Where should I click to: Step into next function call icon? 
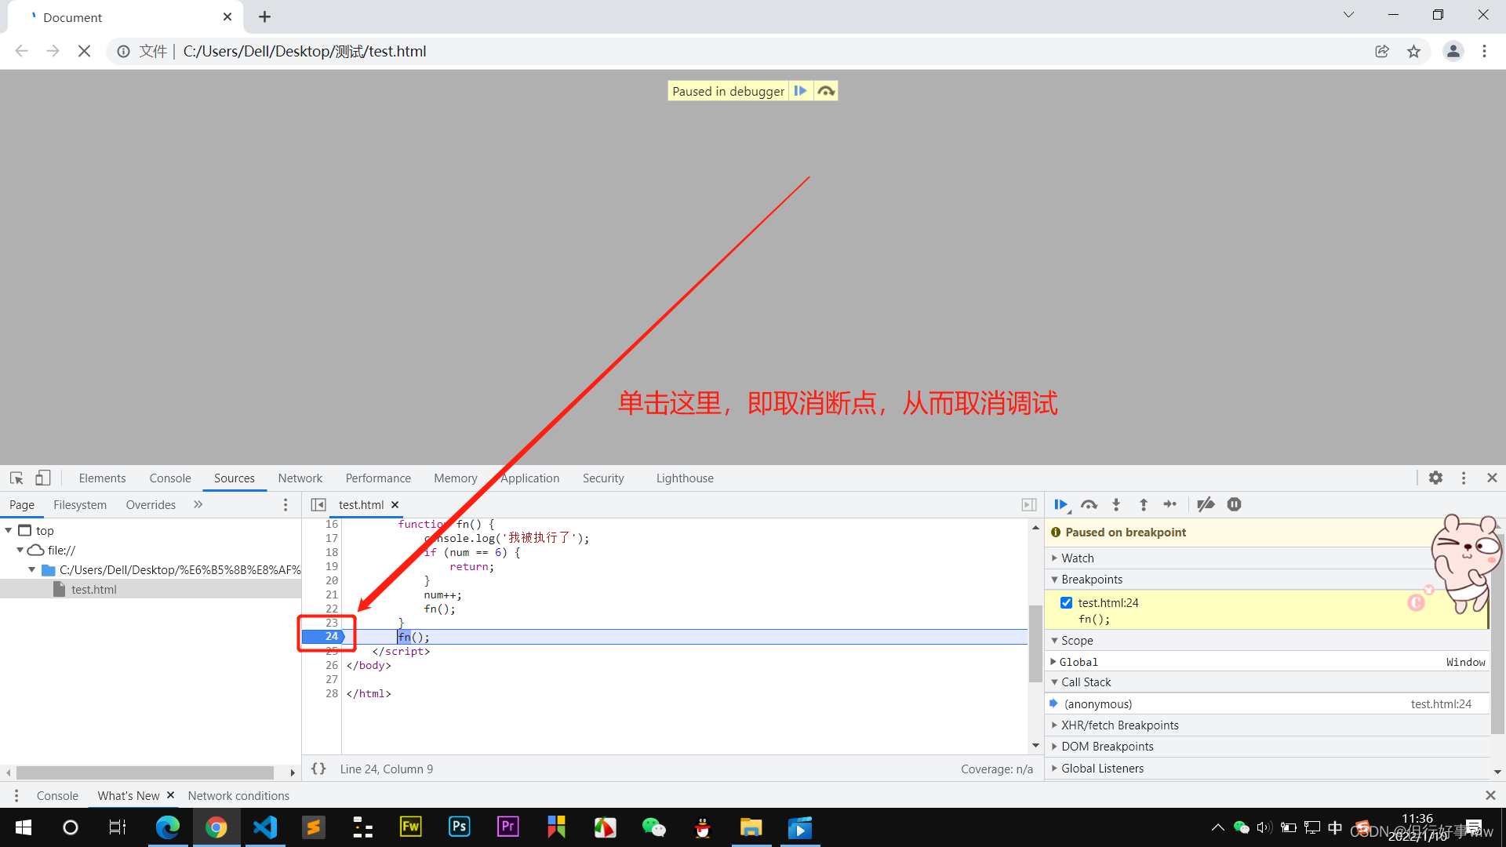pos(1116,504)
